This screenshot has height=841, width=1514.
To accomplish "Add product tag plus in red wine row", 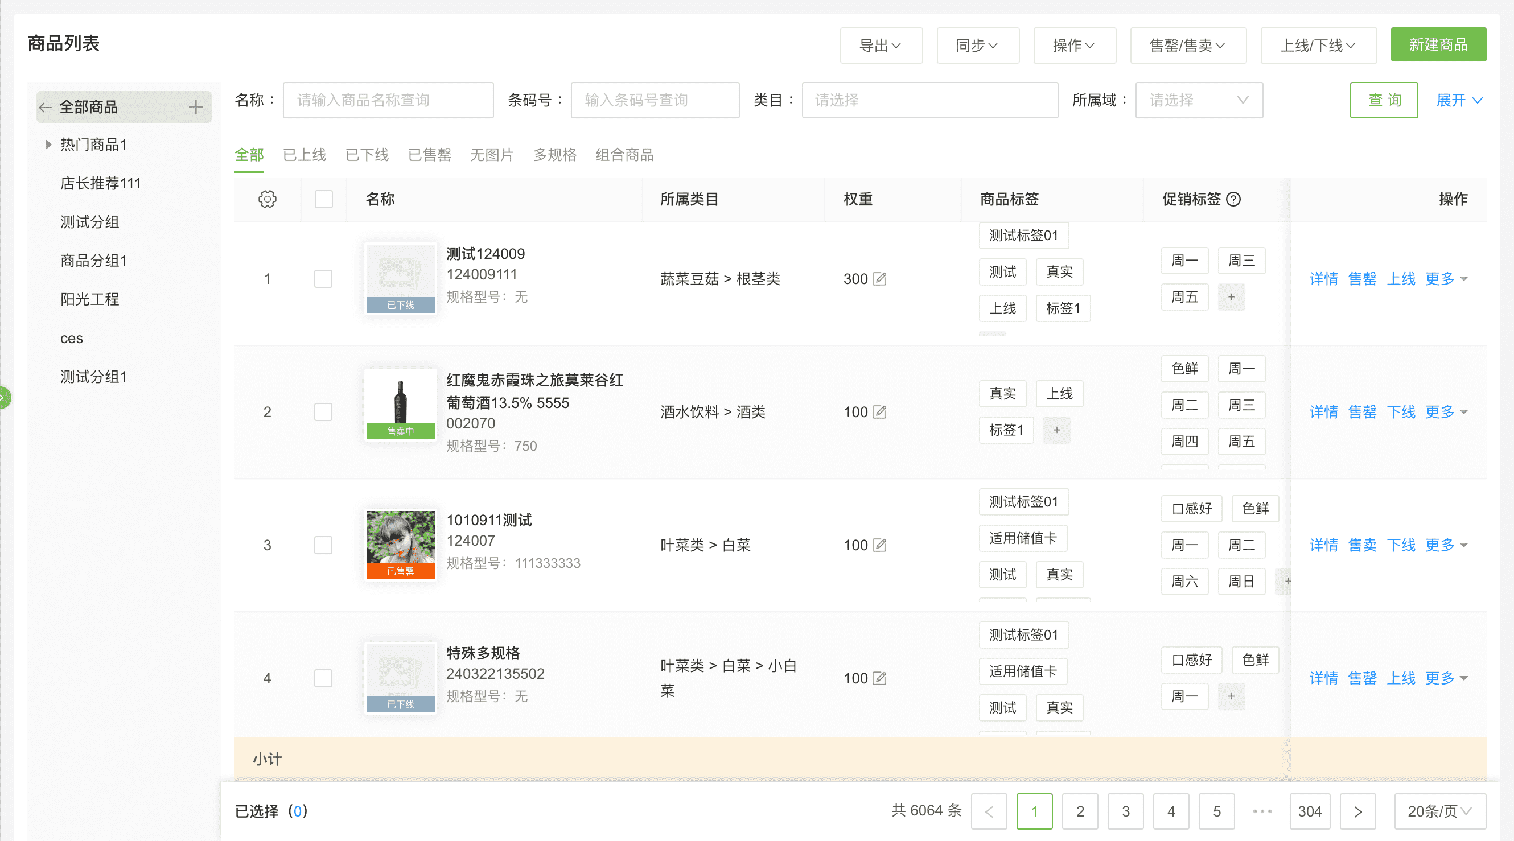I will tap(1056, 430).
